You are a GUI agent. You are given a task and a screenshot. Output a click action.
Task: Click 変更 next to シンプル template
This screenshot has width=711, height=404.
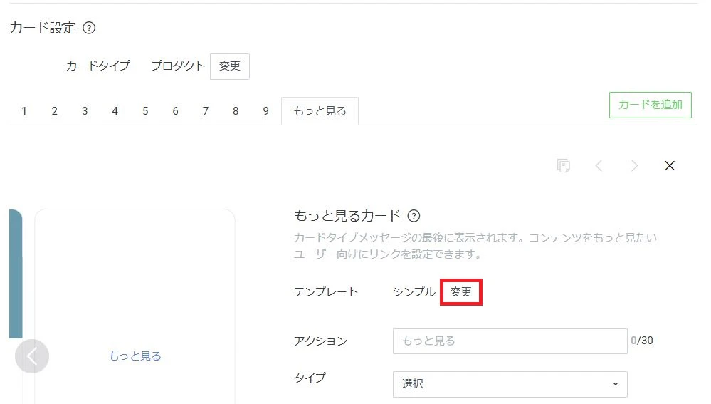460,292
